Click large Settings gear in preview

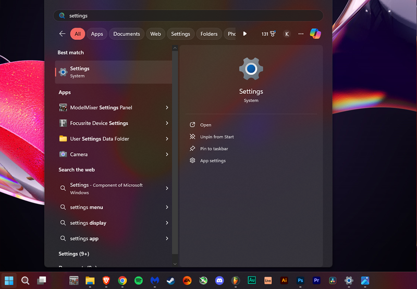tap(251, 69)
